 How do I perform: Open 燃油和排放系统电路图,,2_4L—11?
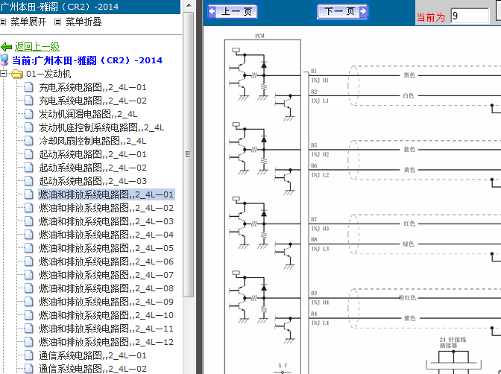pos(107,329)
